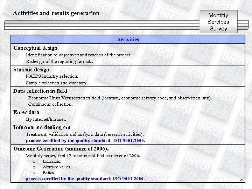Select the 'Conceptual design' heading

tap(35, 48)
